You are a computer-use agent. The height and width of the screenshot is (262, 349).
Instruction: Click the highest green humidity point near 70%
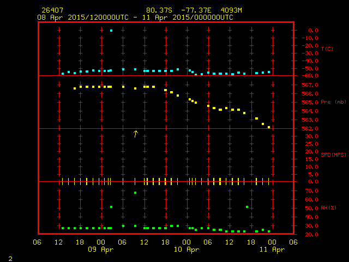pos(135,193)
